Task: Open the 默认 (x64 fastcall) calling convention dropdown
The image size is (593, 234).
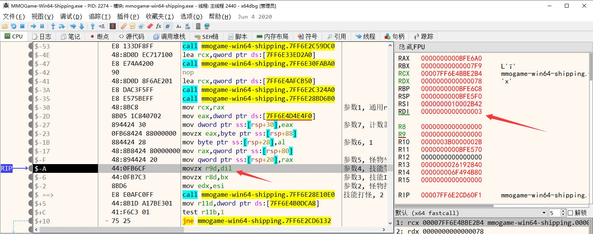Action: click(472, 213)
